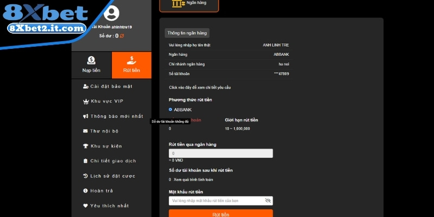434x217 pixels.
Task: Select the Ngân hàng tab label
Action: pos(196,3)
